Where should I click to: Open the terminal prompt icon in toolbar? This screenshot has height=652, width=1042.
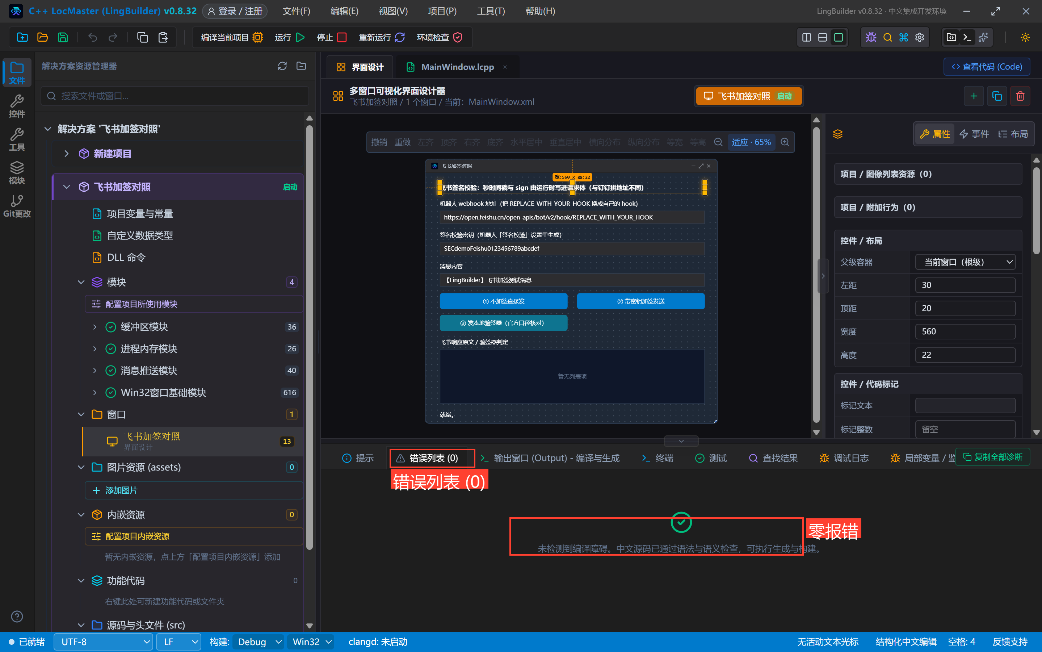click(967, 38)
